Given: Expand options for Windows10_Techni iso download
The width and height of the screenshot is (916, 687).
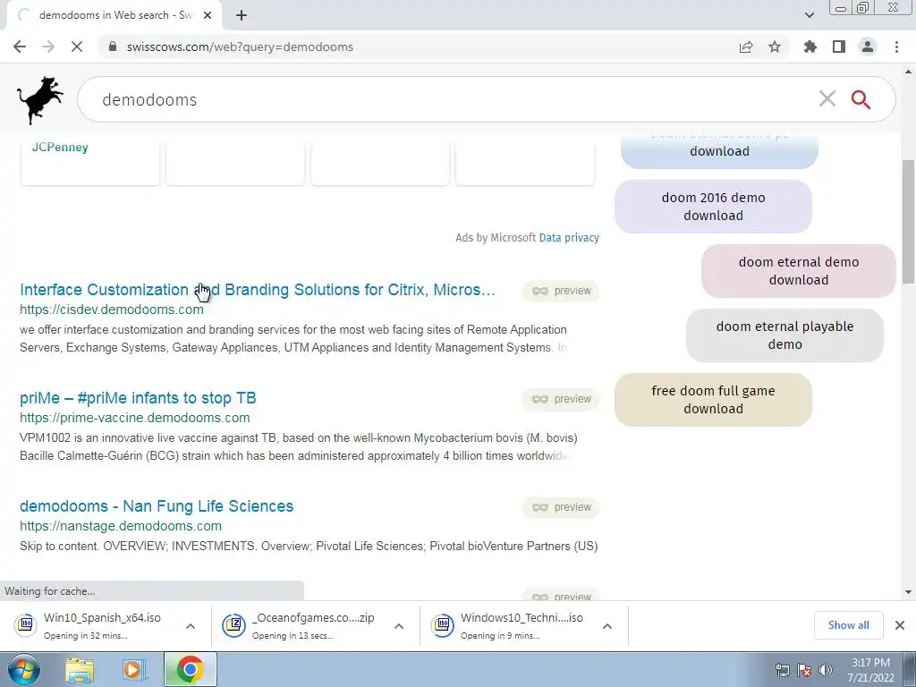Looking at the screenshot, I should point(607,625).
